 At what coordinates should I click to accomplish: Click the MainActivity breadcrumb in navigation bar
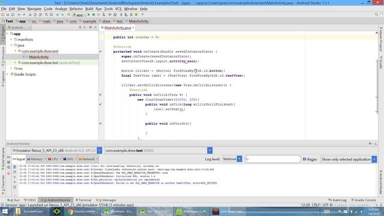(x=139, y=22)
